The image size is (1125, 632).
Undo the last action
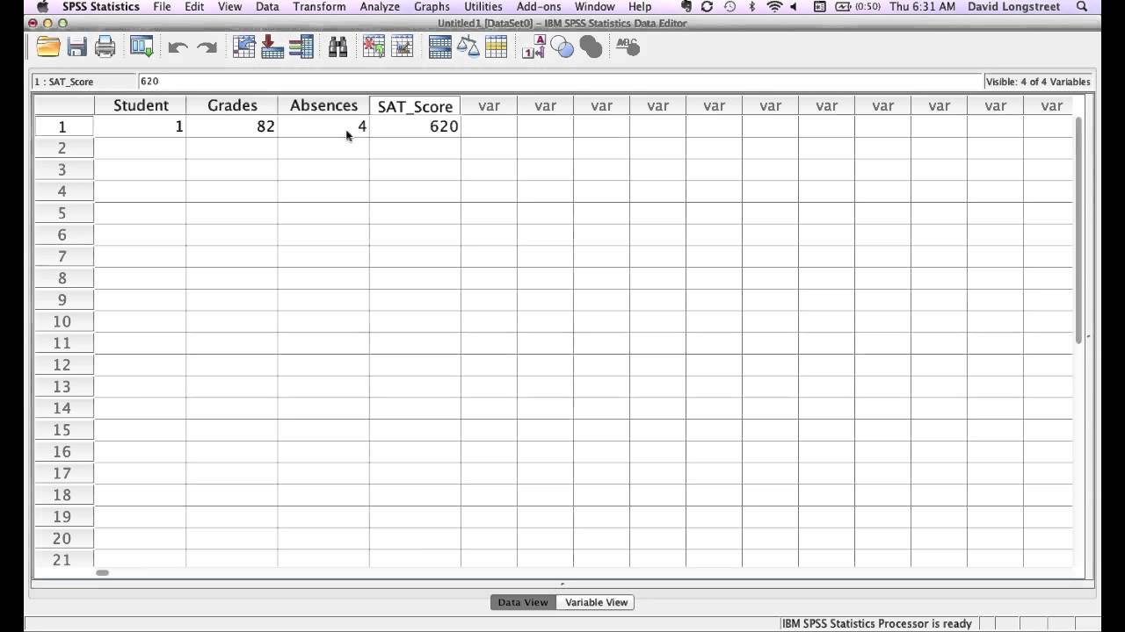(178, 48)
